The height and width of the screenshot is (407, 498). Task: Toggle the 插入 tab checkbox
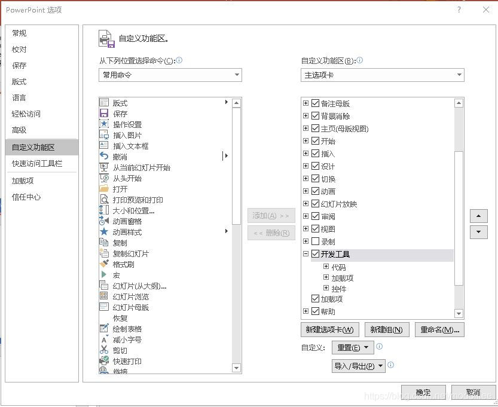point(315,154)
